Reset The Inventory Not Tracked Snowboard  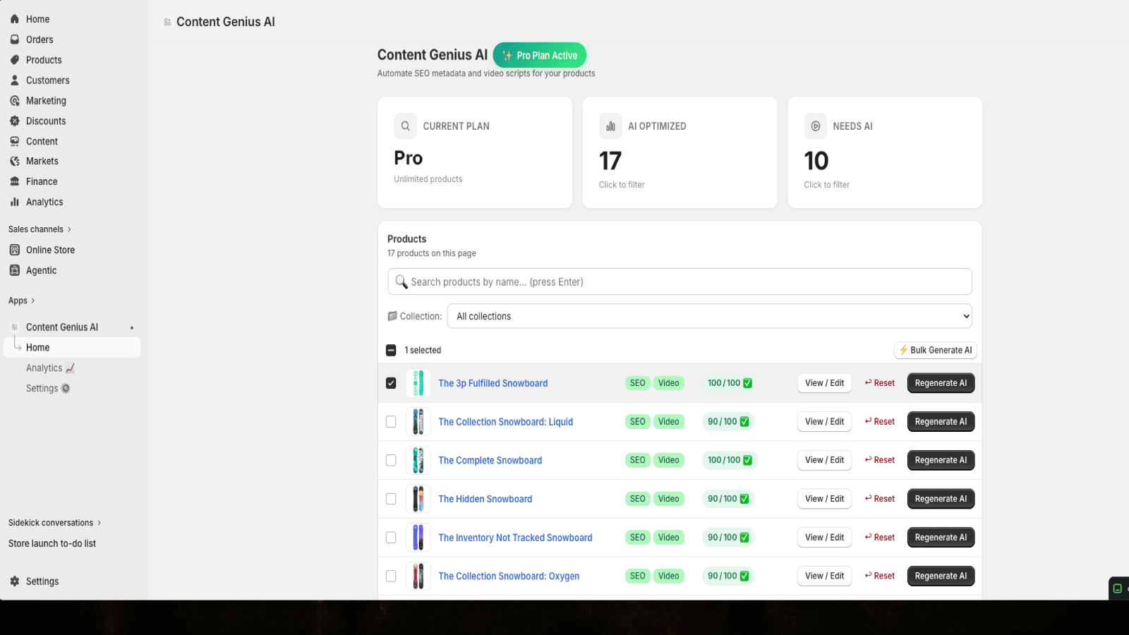pyautogui.click(x=880, y=538)
